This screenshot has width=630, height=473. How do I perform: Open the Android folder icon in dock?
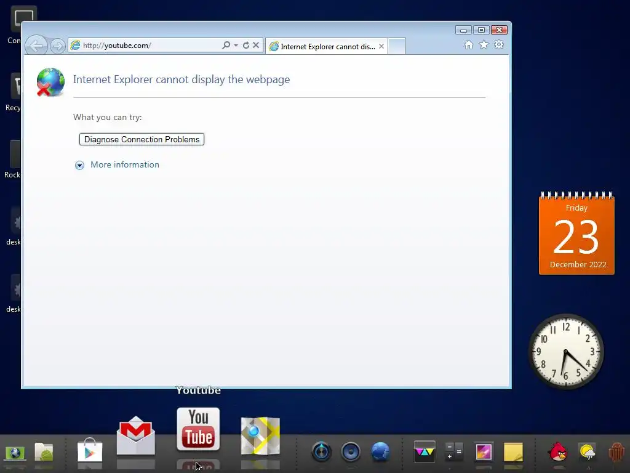[44, 451]
